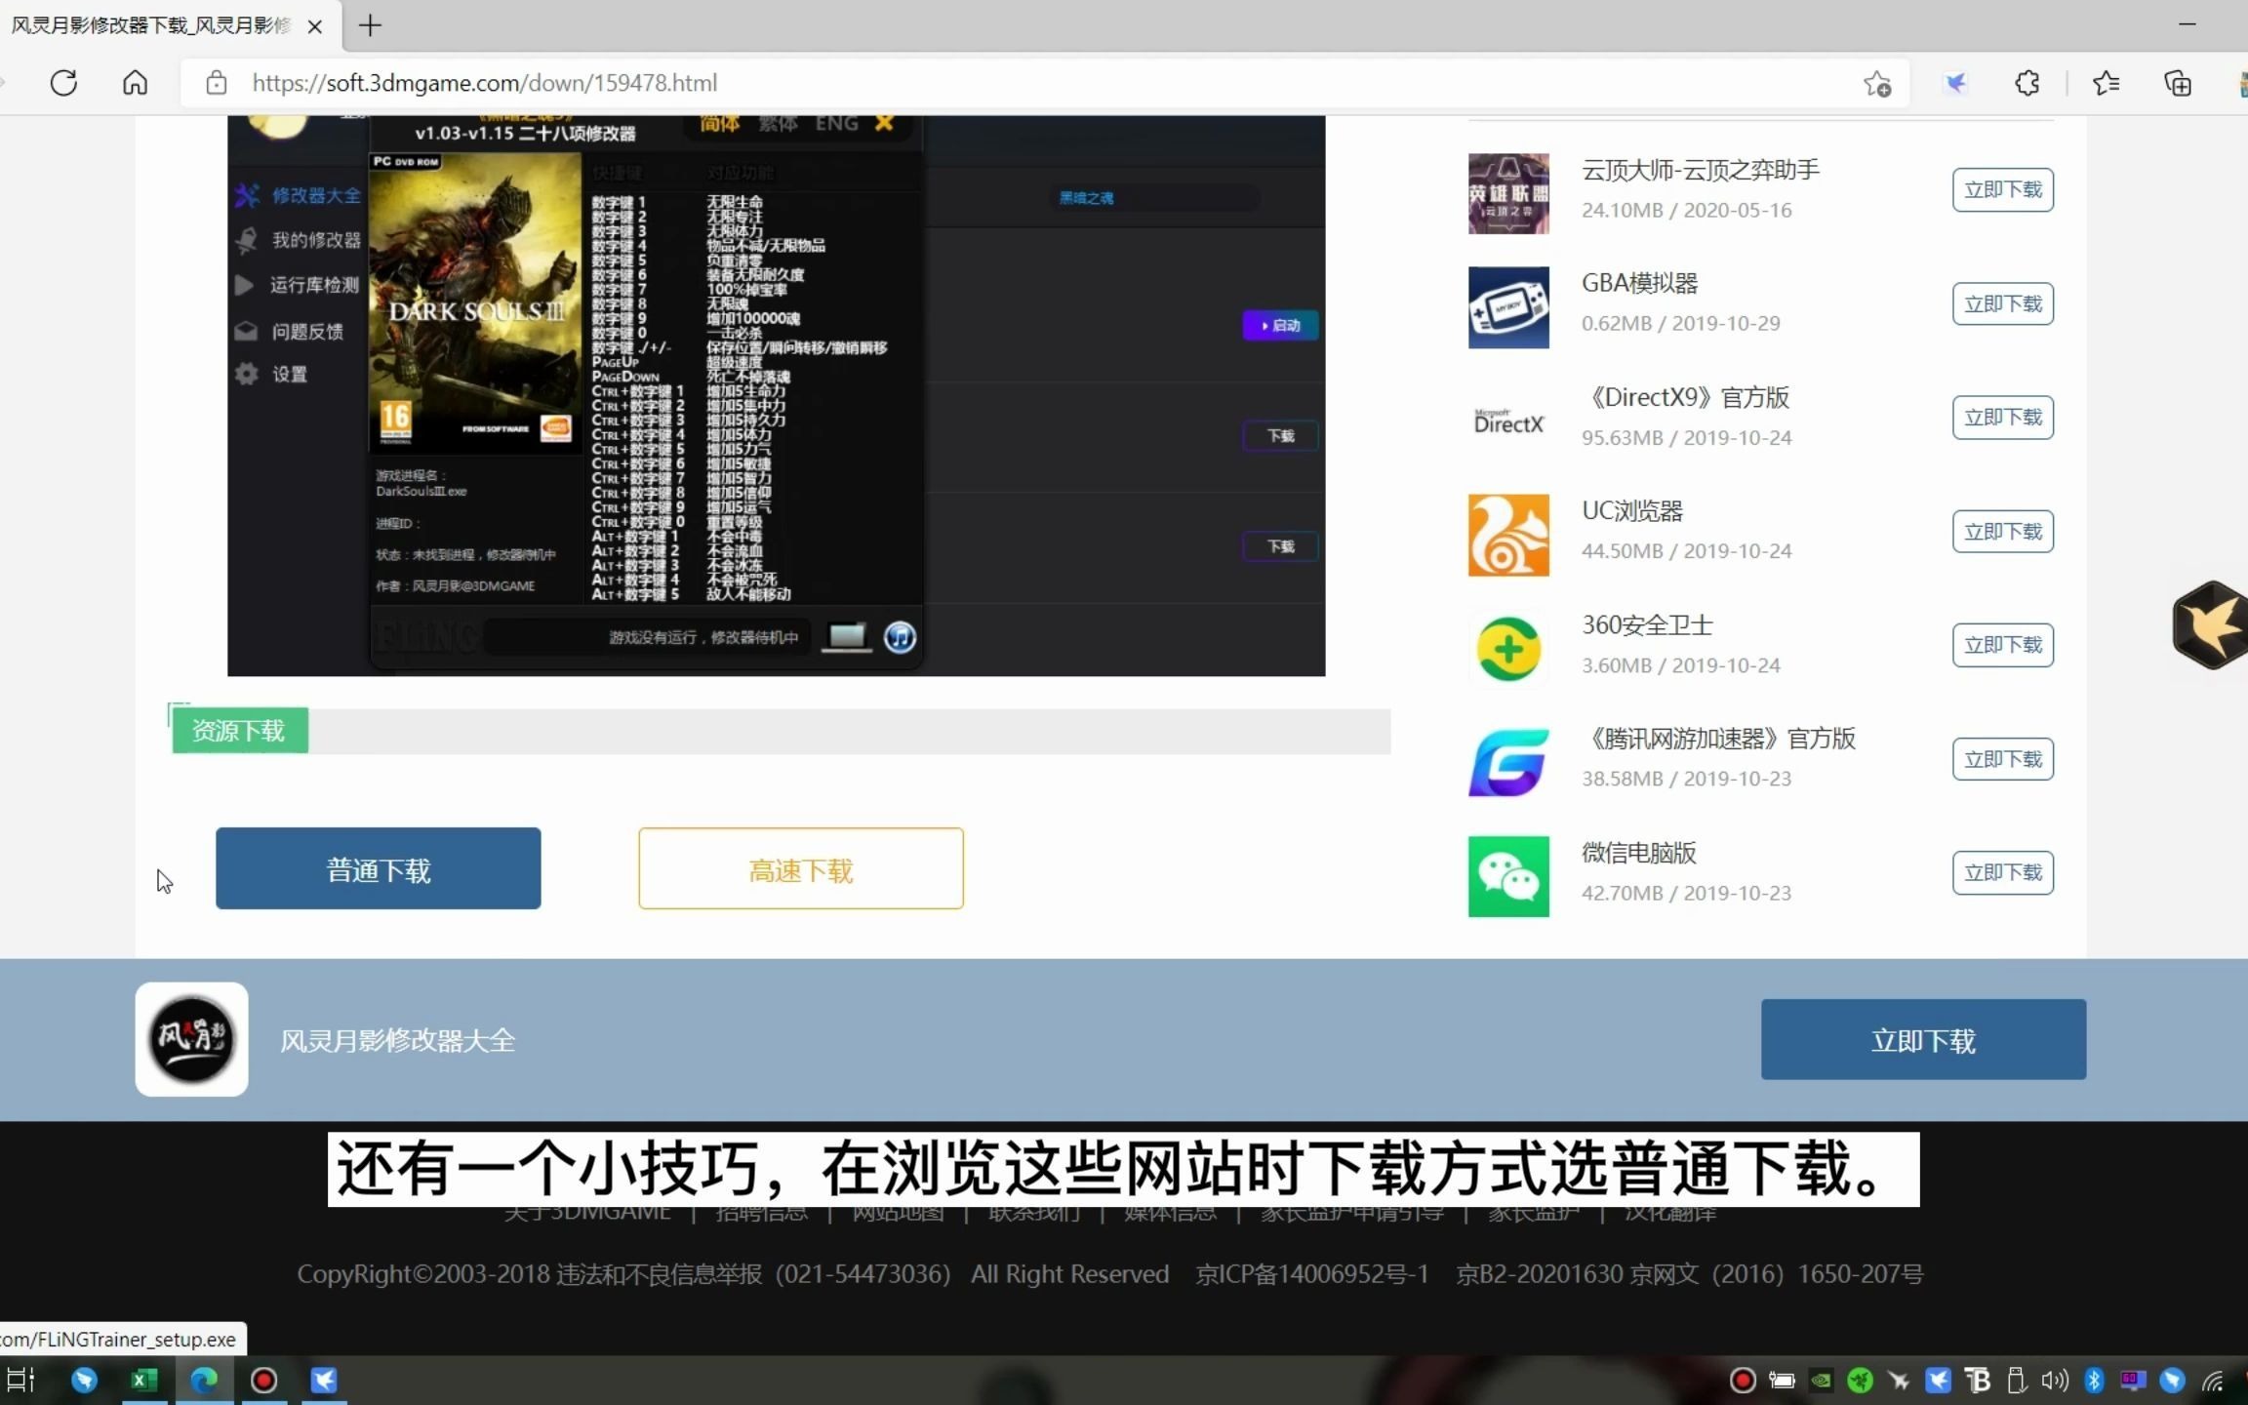Refresh the browser page

pyautogui.click(x=63, y=83)
